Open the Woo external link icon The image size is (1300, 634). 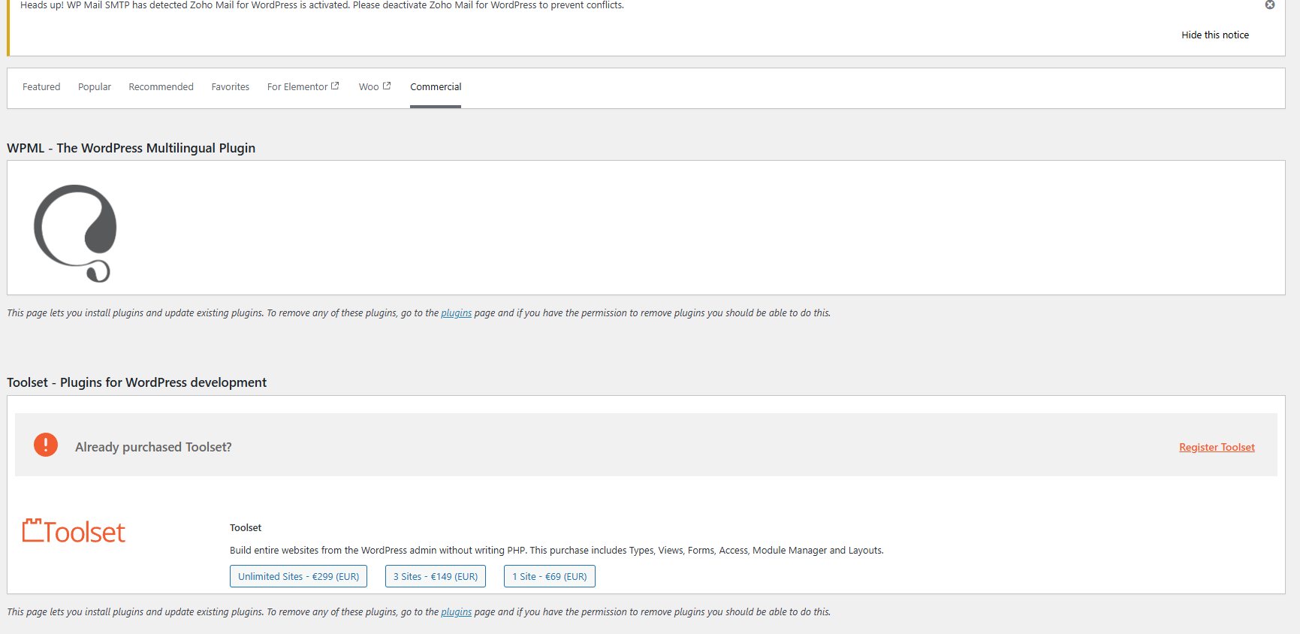(x=387, y=86)
